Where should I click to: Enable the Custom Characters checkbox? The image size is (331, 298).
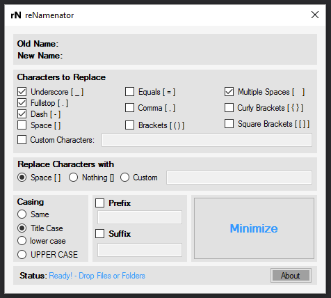pyautogui.click(x=22, y=140)
